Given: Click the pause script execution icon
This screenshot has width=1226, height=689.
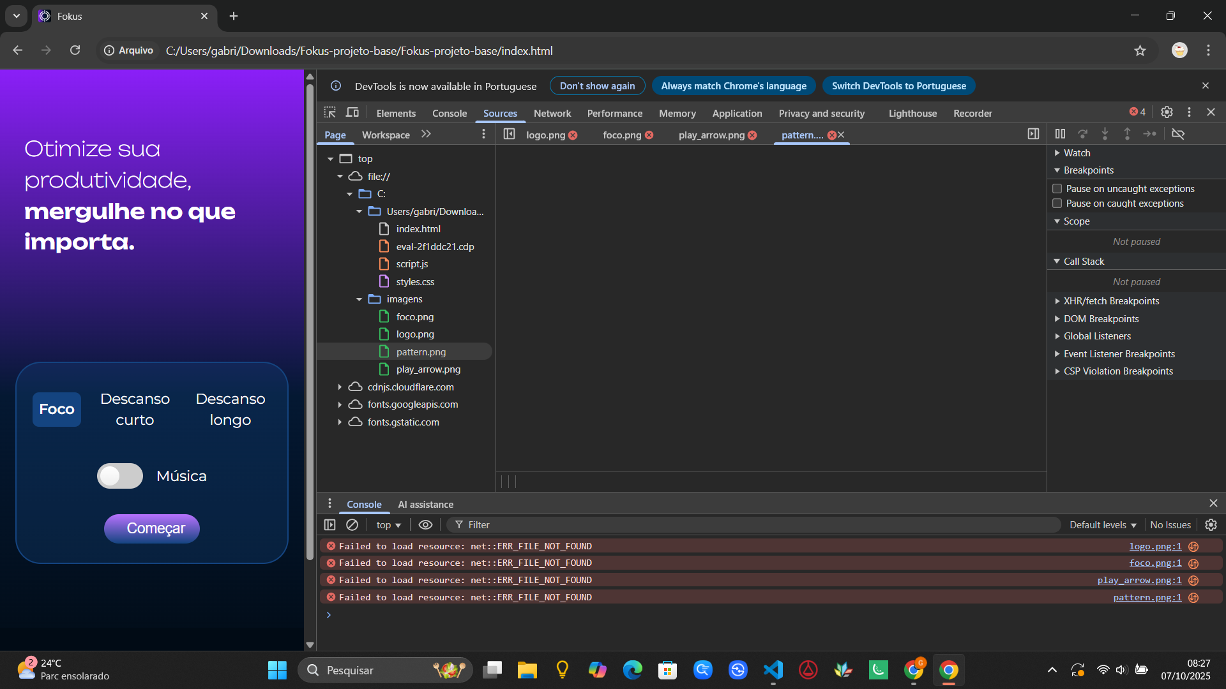Looking at the screenshot, I should tap(1060, 134).
